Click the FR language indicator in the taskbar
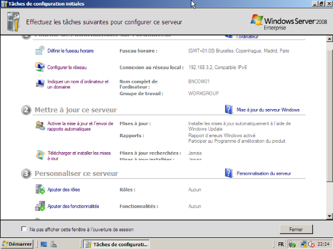Image resolution: width=333 pixels, height=249 pixels. click(281, 243)
